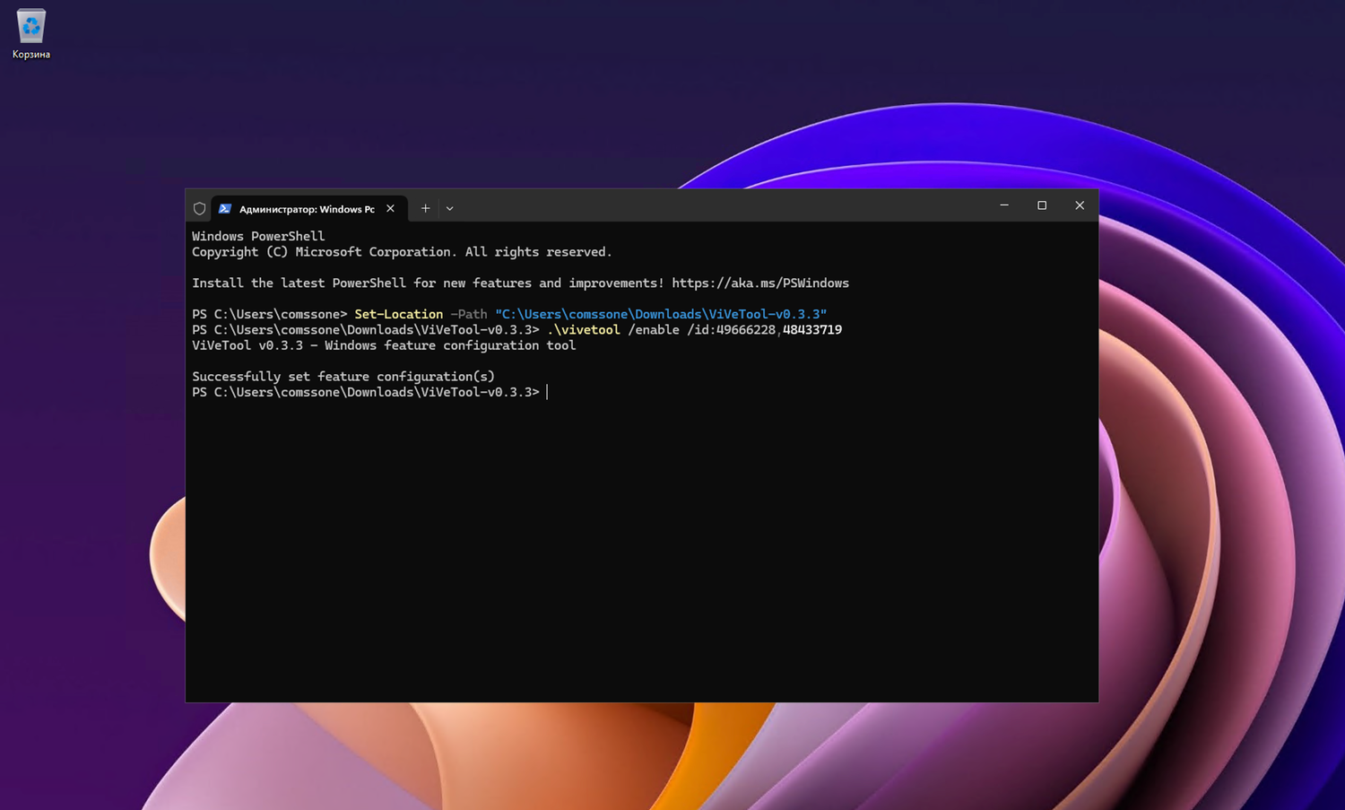
Task: Click the -Path parameter text
Action: click(469, 315)
